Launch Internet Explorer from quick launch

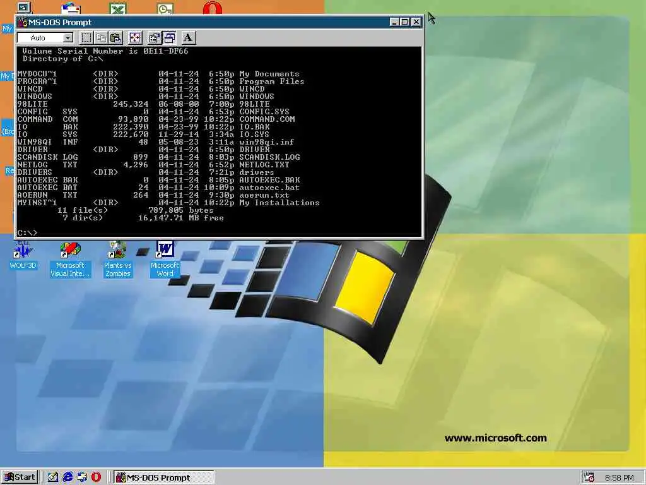68,477
